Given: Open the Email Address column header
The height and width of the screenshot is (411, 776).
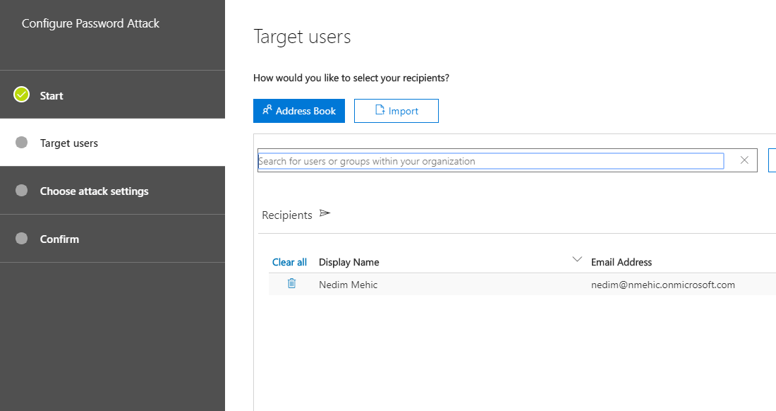Looking at the screenshot, I should point(622,262).
